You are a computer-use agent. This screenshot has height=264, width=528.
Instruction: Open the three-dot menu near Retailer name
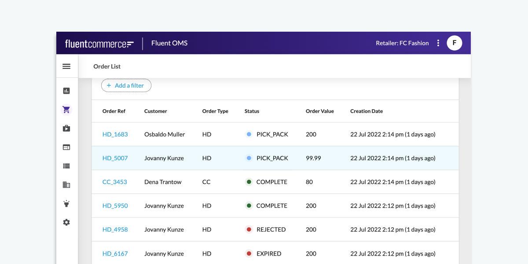(438, 43)
